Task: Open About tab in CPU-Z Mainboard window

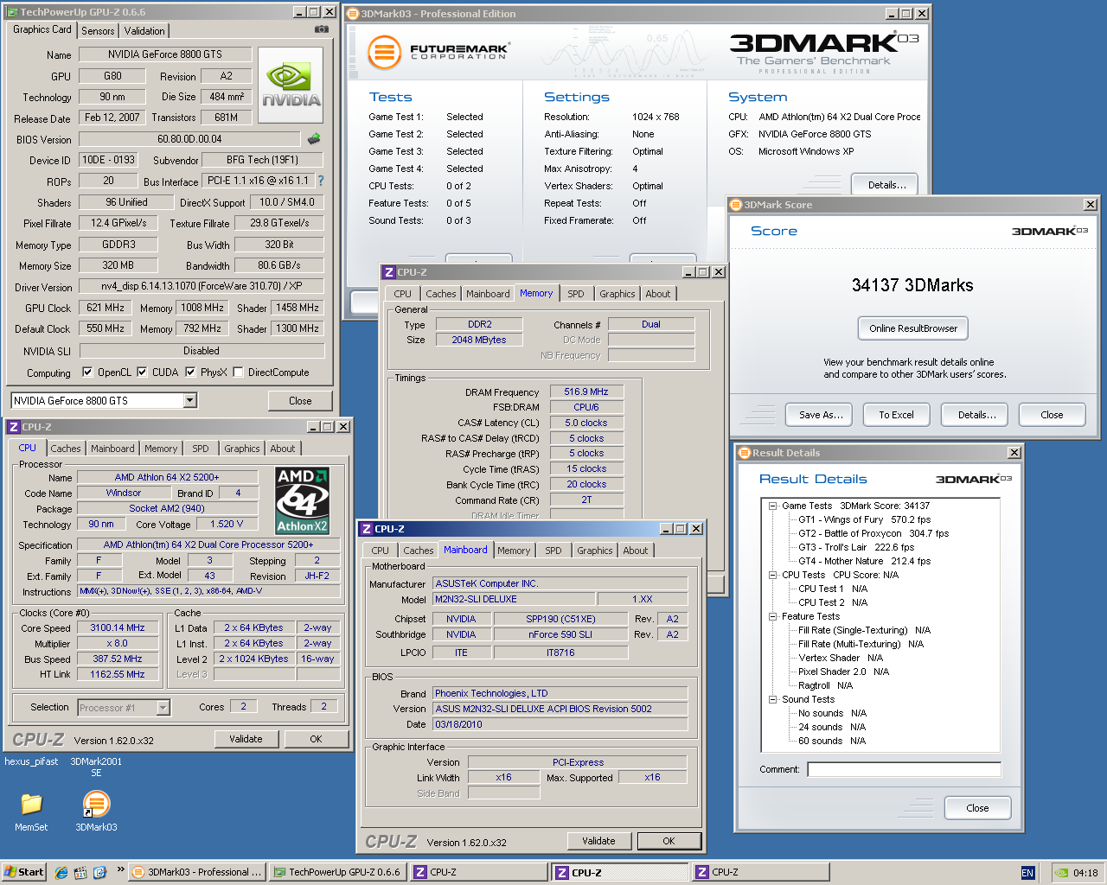Action: click(636, 551)
